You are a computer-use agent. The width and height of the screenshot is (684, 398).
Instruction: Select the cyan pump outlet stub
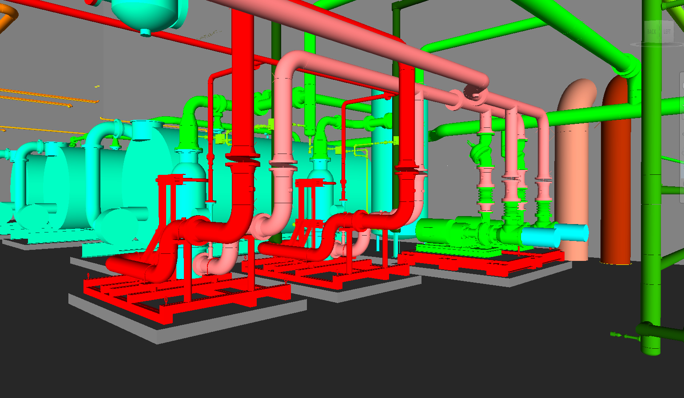click(555, 235)
